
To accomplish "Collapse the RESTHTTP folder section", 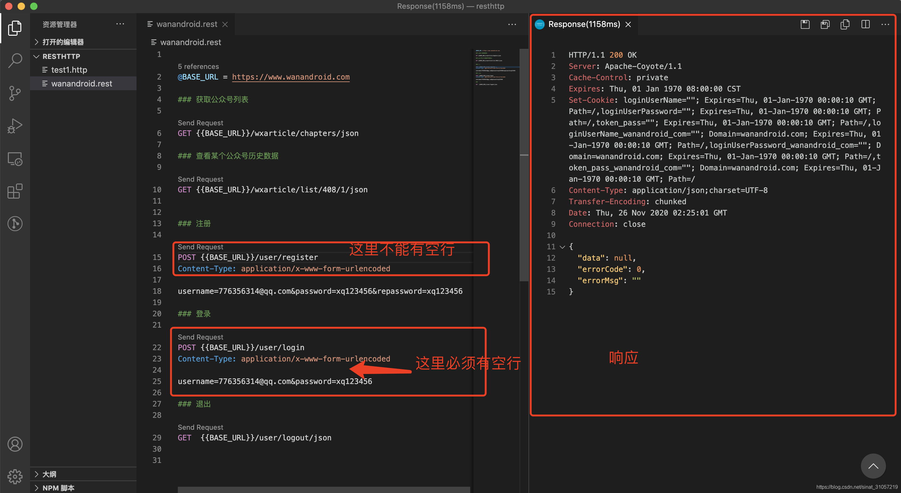I will [x=36, y=56].
